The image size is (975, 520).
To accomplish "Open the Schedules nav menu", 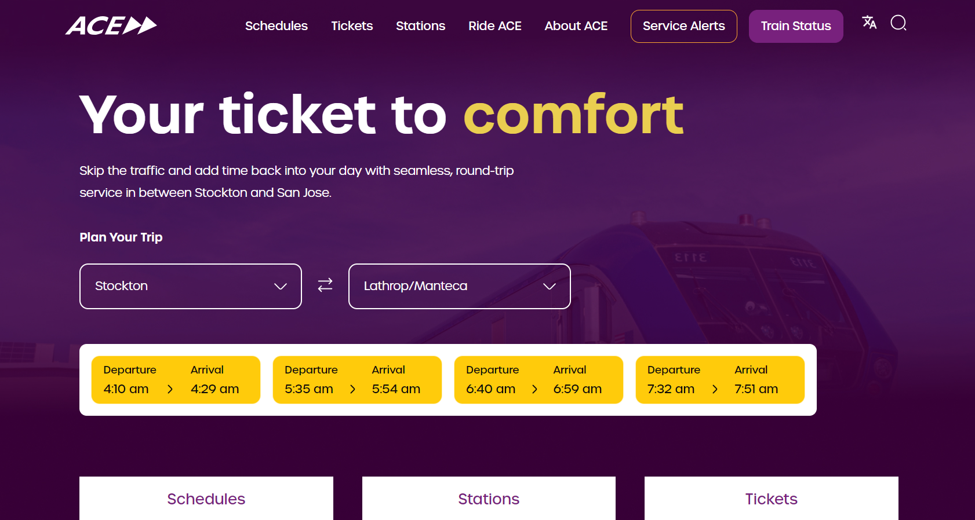I will click(x=276, y=26).
